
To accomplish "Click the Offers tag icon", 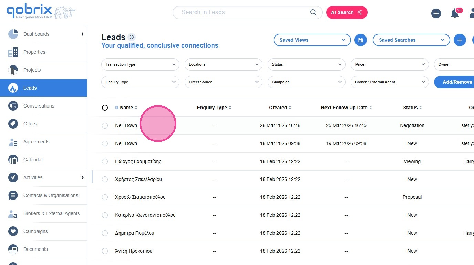I will [13, 124].
